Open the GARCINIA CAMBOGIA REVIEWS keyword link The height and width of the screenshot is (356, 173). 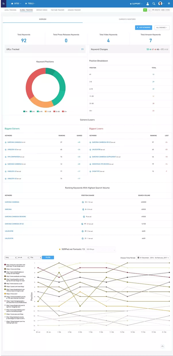pyautogui.click(x=15, y=216)
